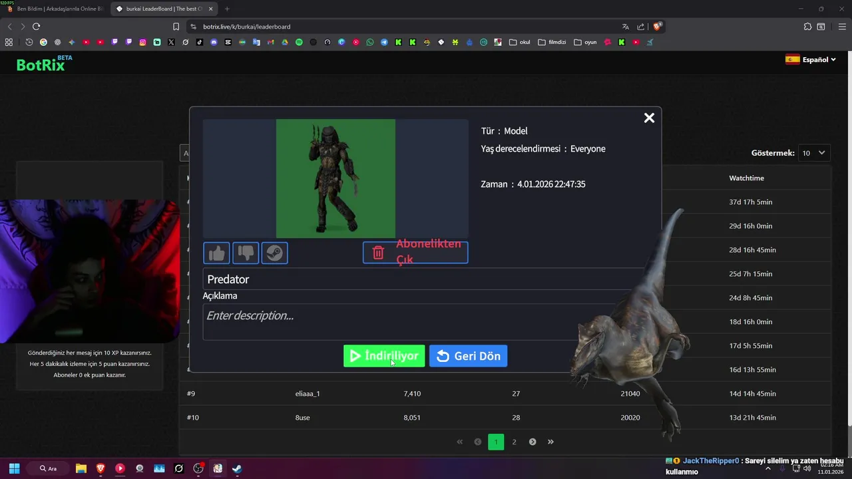Bookmark this page from the address bar

click(176, 27)
